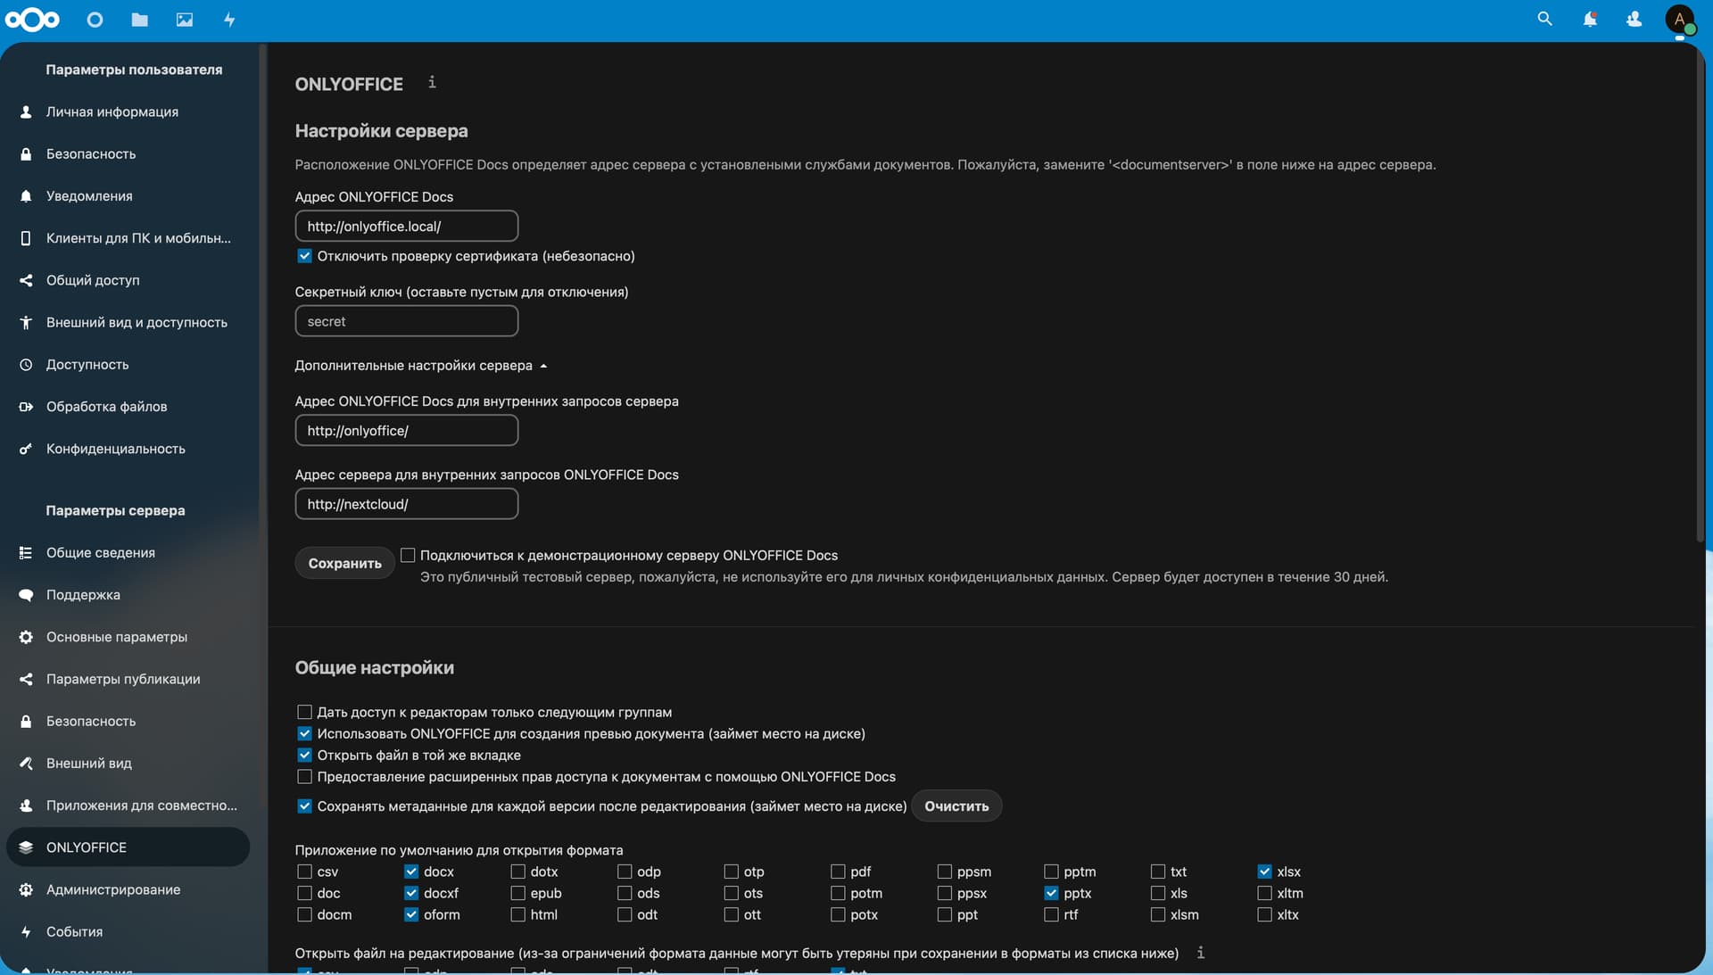Check the pdf default format box
Image resolution: width=1713 pixels, height=975 pixels.
[838, 872]
